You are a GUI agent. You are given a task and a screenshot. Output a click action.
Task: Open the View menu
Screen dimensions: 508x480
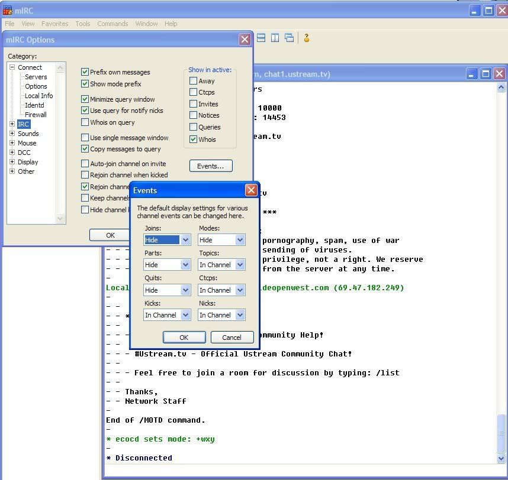coord(28,24)
